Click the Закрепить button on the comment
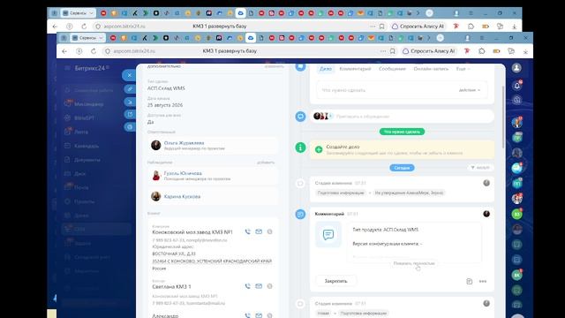This screenshot has width=565, height=318. point(335,281)
